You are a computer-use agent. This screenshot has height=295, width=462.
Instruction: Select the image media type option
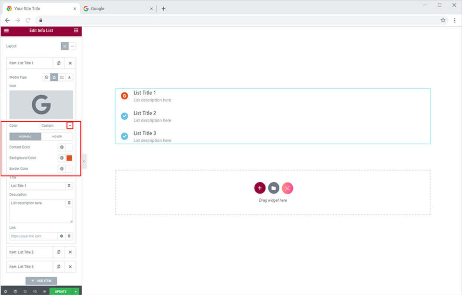[x=62, y=77]
